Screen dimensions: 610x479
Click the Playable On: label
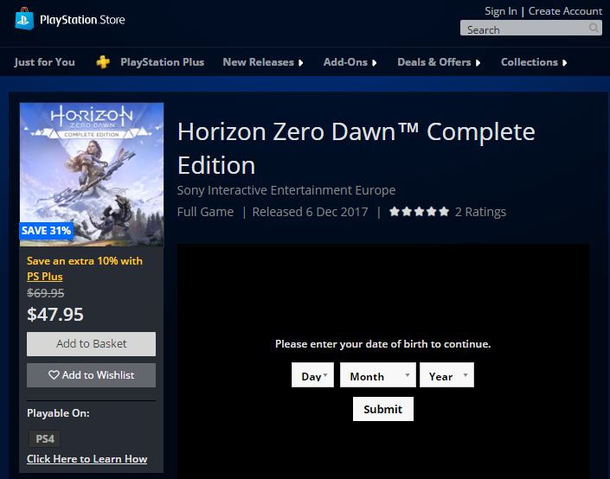click(x=58, y=413)
